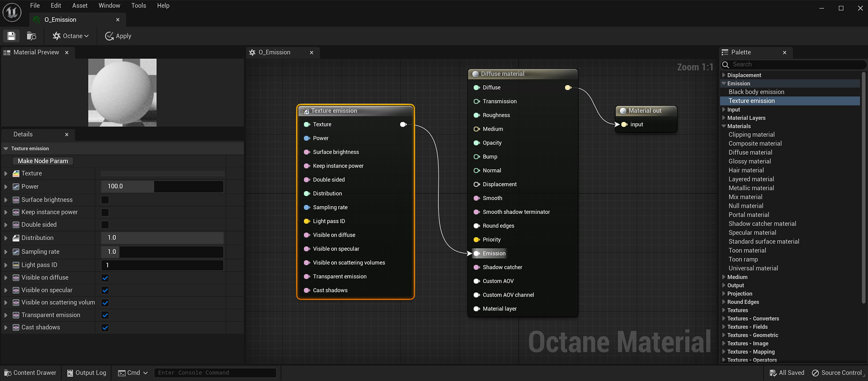
Task: Click the Roughness input pin
Action: coord(477,115)
